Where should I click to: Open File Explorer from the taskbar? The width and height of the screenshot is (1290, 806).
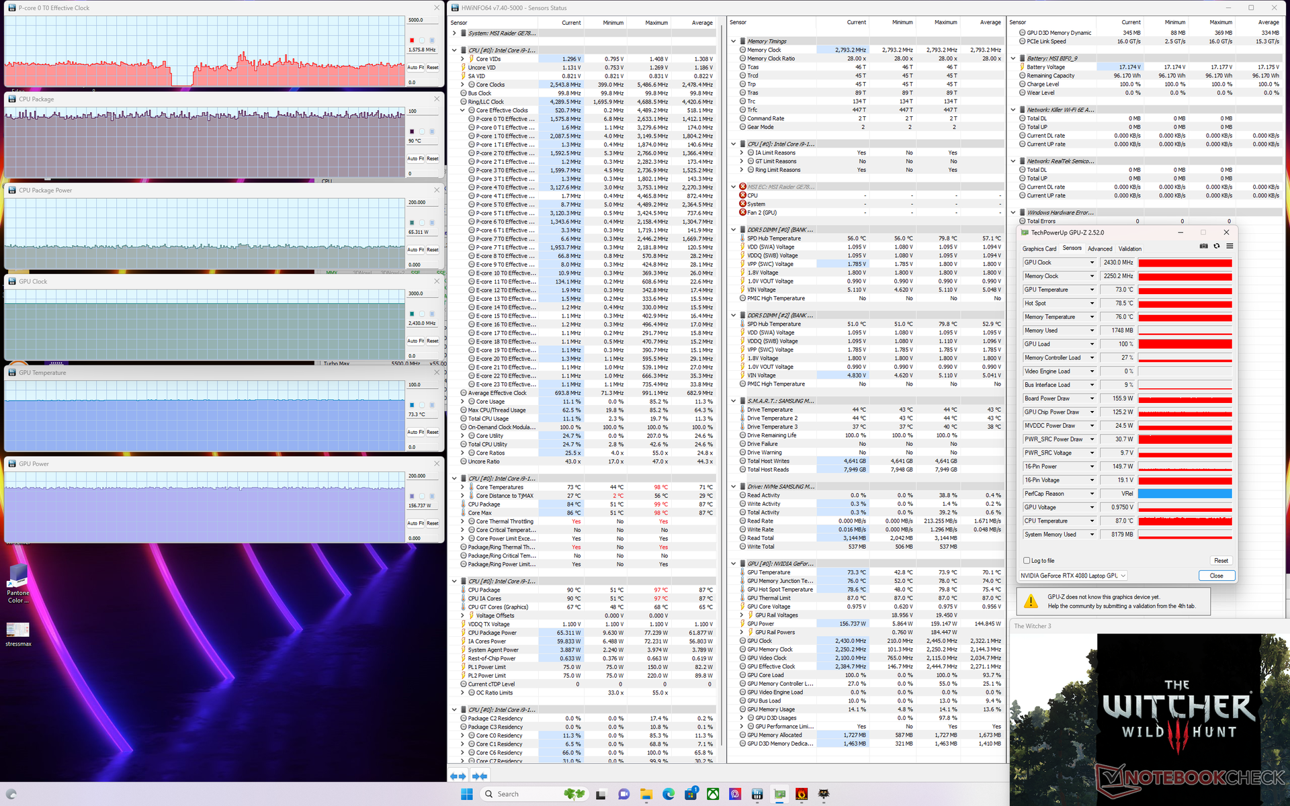tap(646, 794)
